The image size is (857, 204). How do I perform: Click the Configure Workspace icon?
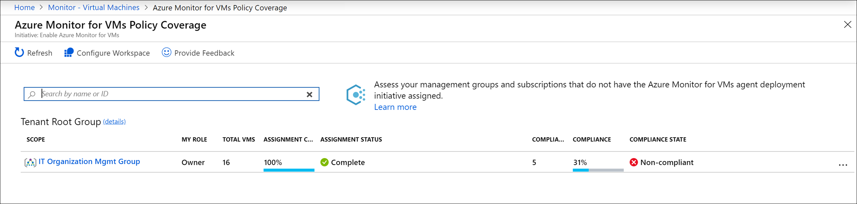pyautogui.click(x=68, y=53)
